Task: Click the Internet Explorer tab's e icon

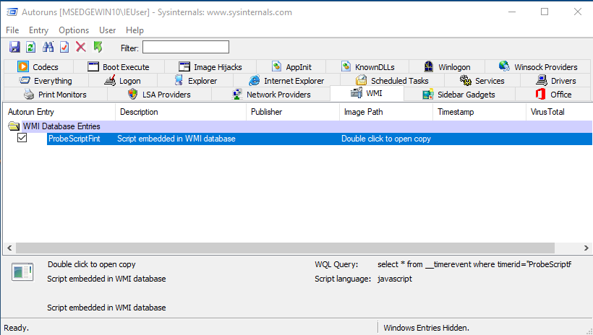Action: [254, 80]
